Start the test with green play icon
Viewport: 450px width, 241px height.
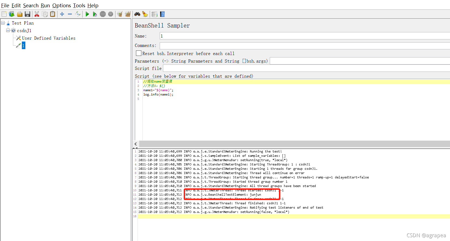click(x=87, y=14)
